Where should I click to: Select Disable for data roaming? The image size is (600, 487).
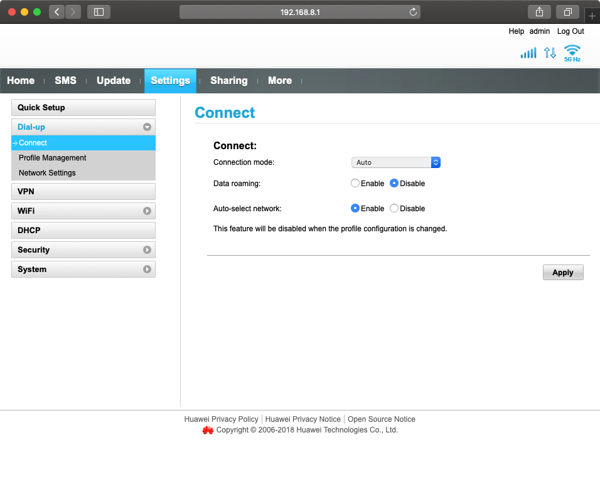click(x=395, y=183)
